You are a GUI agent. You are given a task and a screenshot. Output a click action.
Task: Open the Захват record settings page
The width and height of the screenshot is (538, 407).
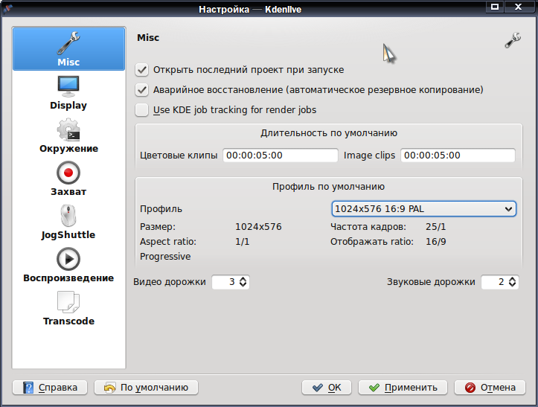pyautogui.click(x=68, y=179)
